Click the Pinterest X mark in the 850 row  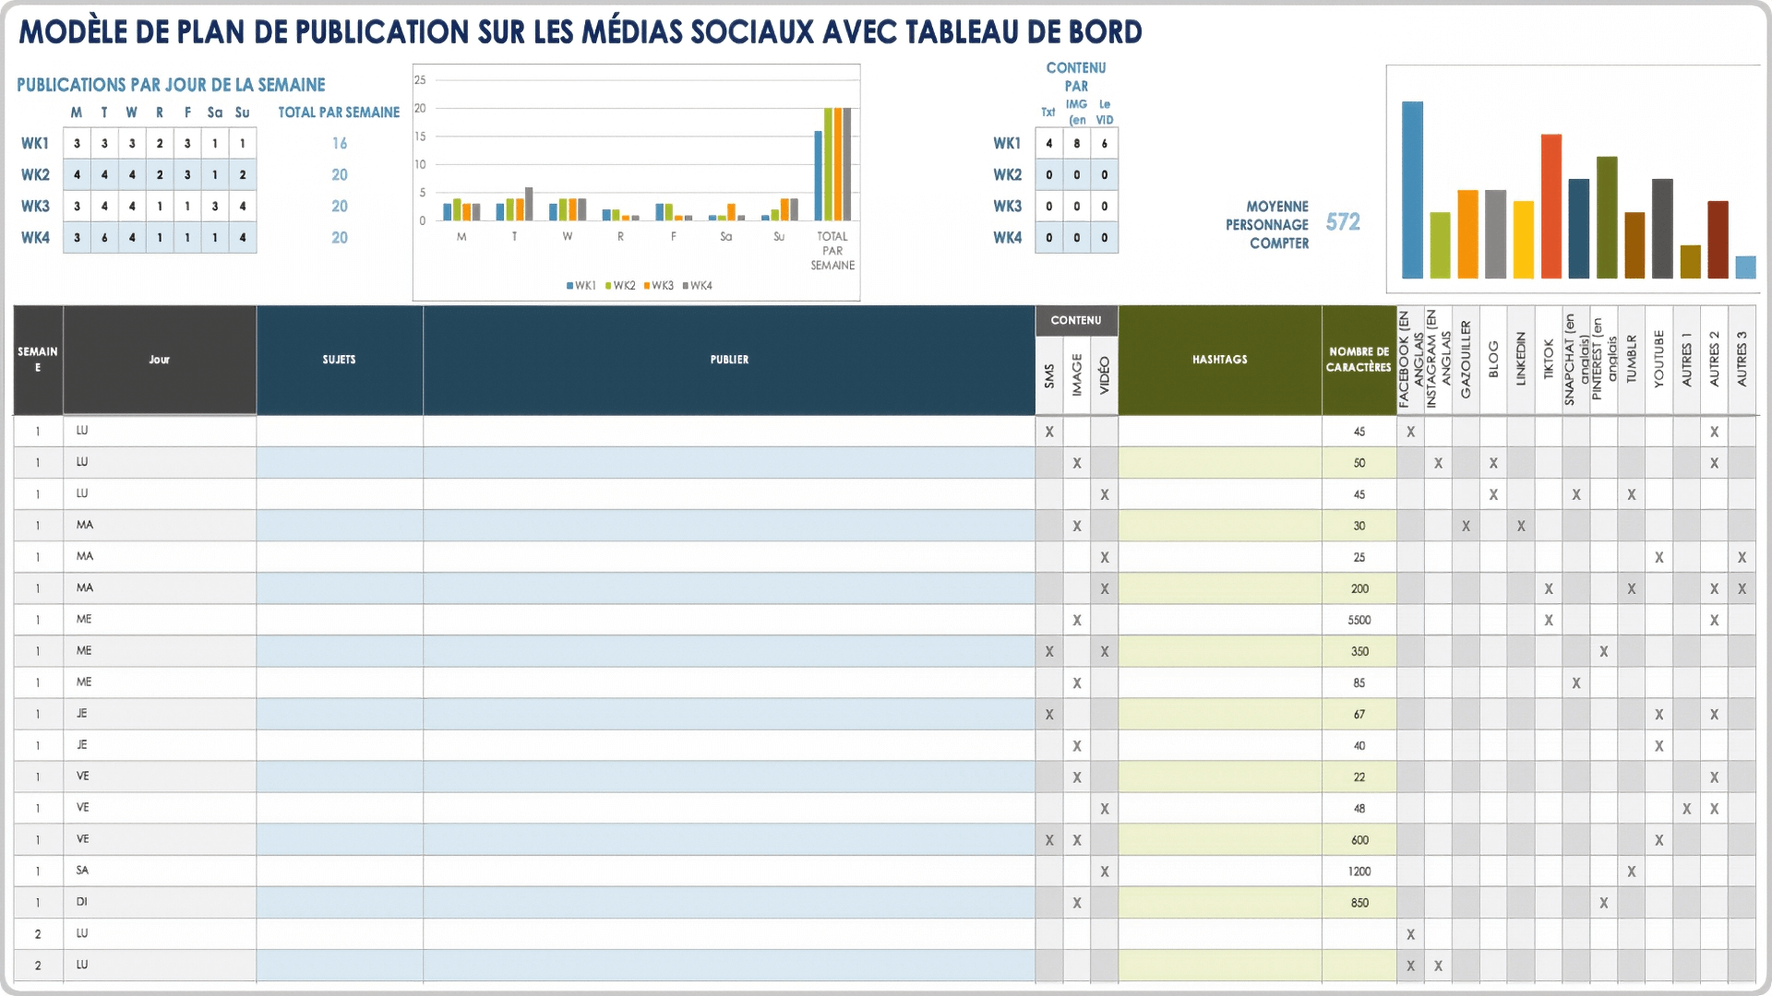1604,903
